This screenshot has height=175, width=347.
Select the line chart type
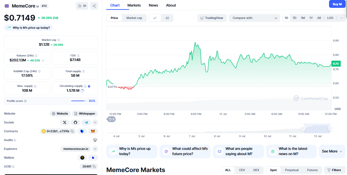(x=155, y=18)
